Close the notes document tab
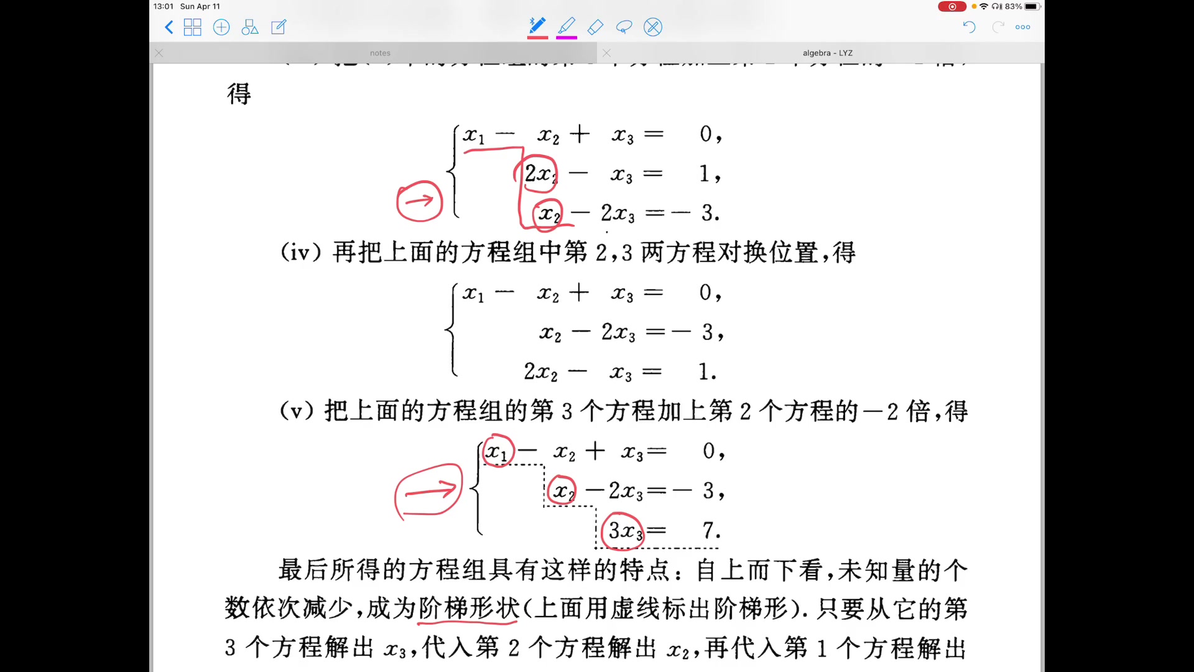The image size is (1194, 672). pyautogui.click(x=159, y=52)
